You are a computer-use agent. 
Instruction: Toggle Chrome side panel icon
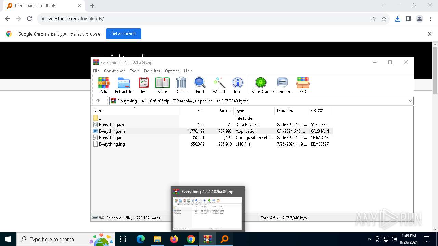pos(409,19)
